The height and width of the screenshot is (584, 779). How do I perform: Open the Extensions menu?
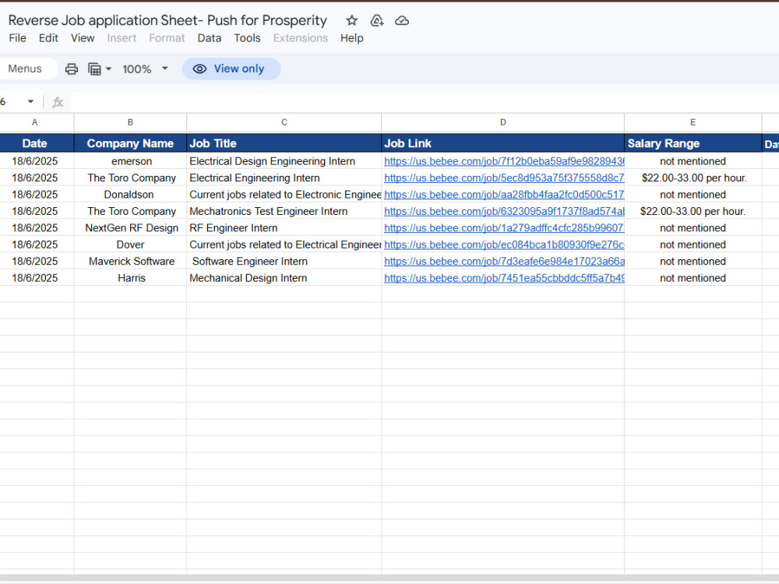(x=300, y=38)
